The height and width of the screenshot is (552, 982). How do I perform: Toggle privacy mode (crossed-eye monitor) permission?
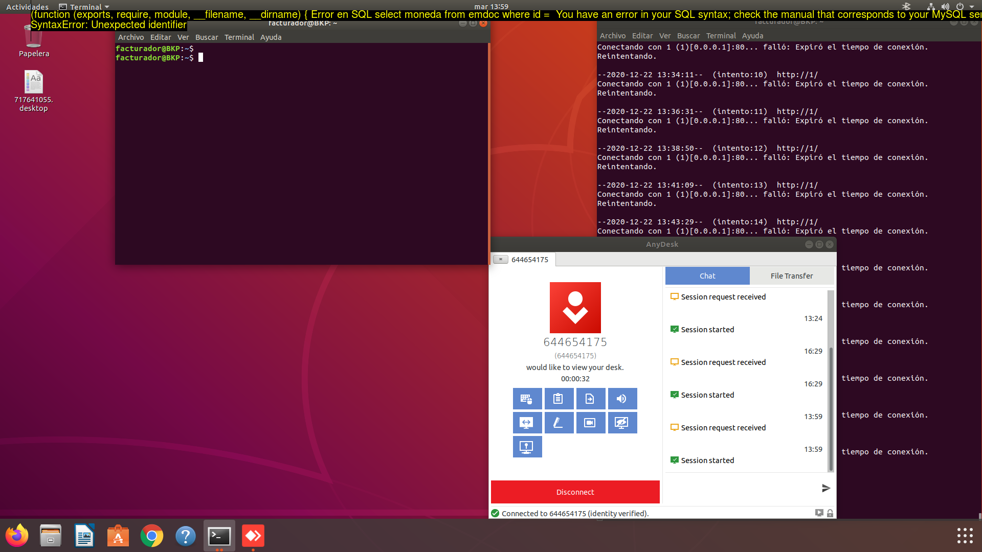click(622, 423)
